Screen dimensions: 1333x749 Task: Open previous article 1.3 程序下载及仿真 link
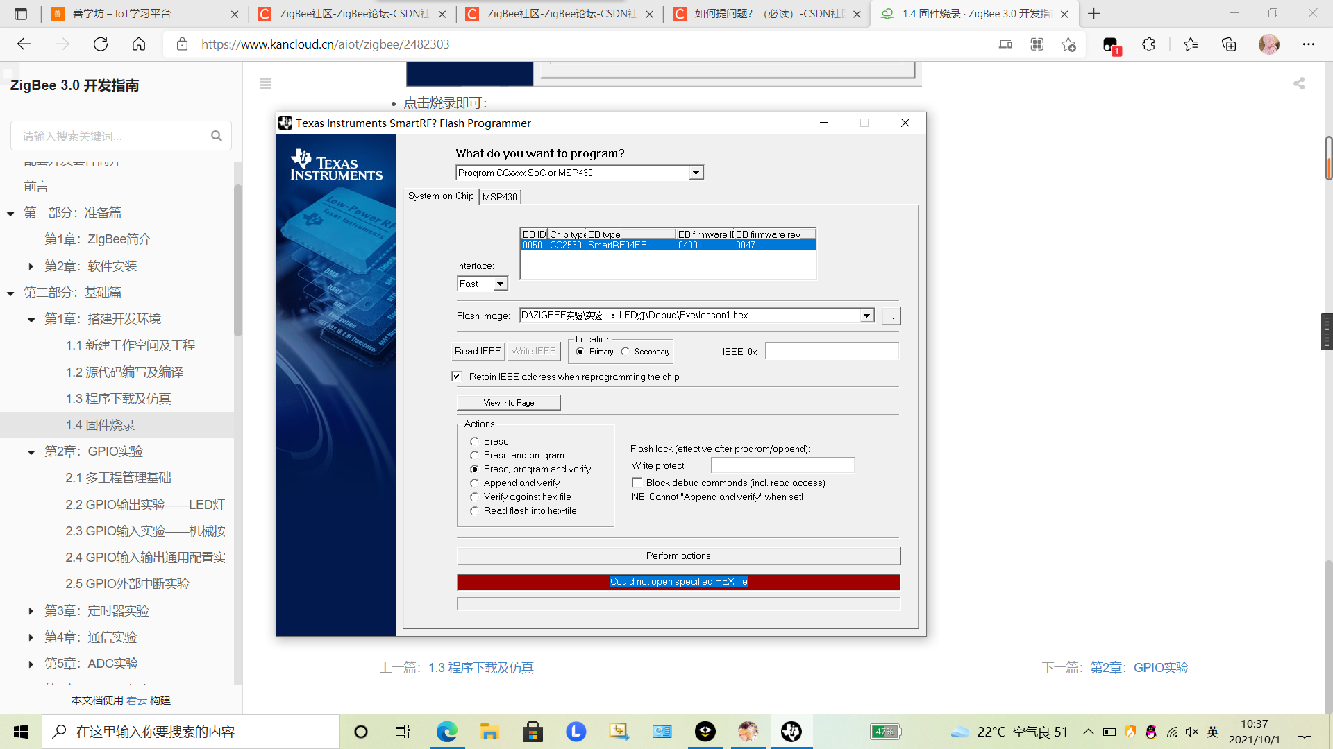pyautogui.click(x=480, y=668)
